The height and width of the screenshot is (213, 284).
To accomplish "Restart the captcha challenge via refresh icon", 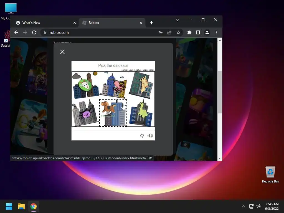I will pos(142,135).
